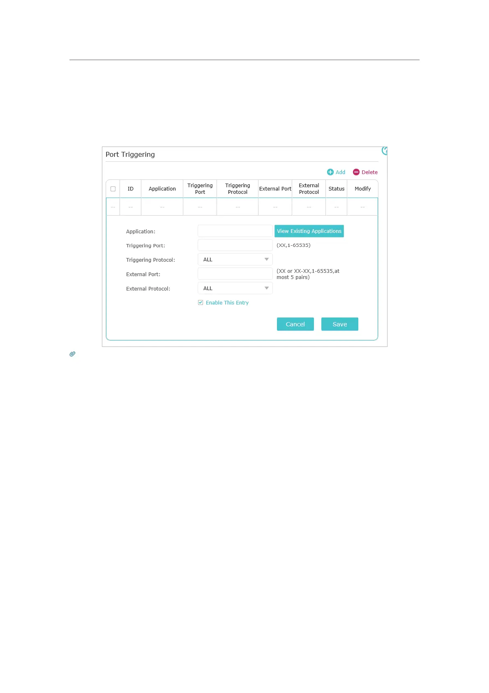Focus the External Port input field
489x693 pixels.
(235, 274)
